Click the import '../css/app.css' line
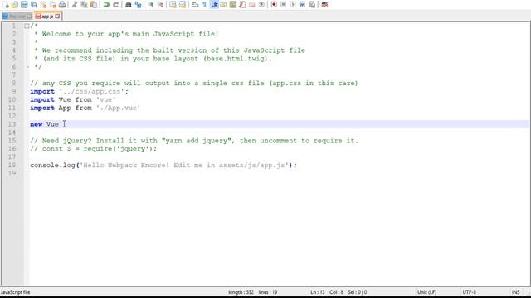Viewport: 531px width, 298px height. coord(80,92)
